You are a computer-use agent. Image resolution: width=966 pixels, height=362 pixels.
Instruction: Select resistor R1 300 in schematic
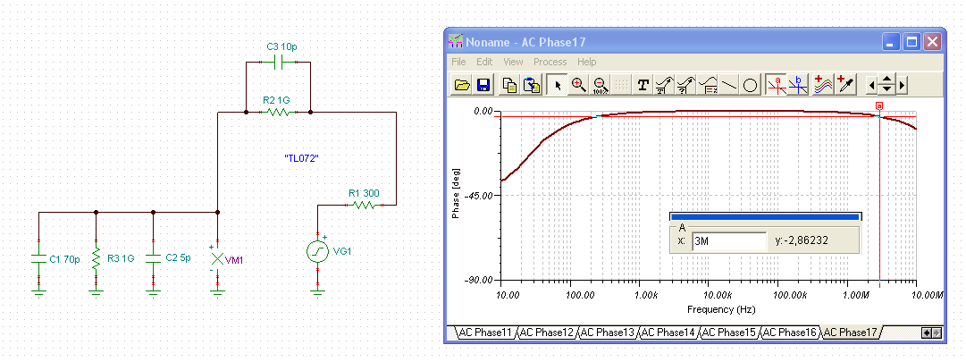pos(364,205)
